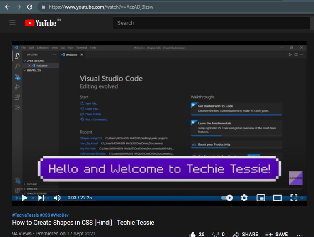Open recent My-Portfolio project
Viewport: 314px width, 237px height.
pyautogui.click(x=88, y=148)
